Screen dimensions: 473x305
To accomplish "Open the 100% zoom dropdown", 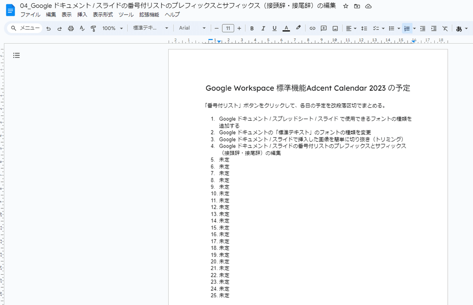I will click(x=112, y=28).
